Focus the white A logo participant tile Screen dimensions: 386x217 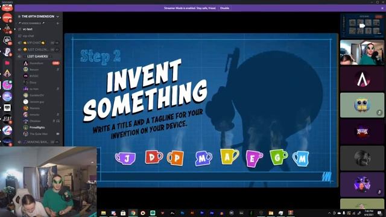click(x=362, y=79)
